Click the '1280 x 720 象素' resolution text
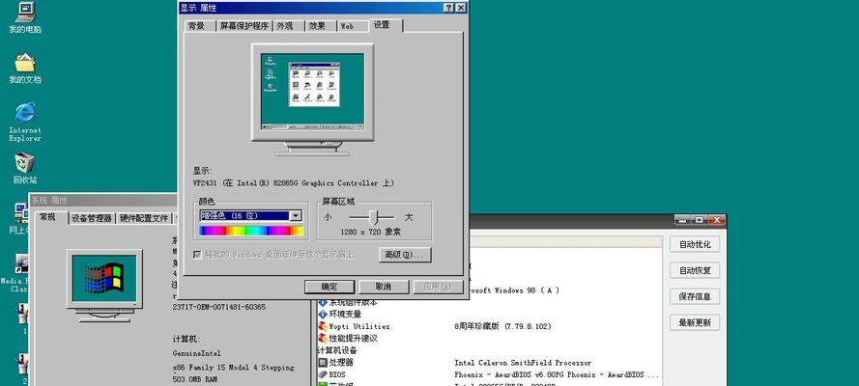859x386 pixels. (370, 232)
